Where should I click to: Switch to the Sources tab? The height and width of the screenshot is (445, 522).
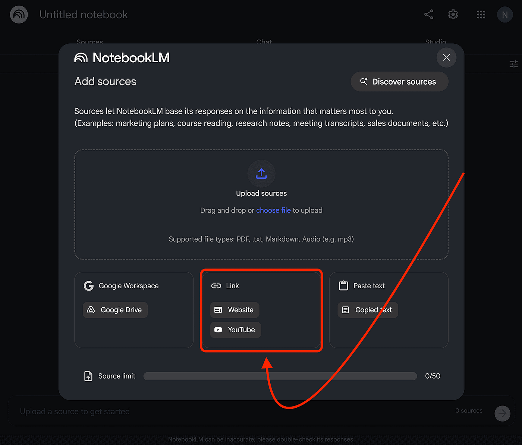click(x=90, y=42)
